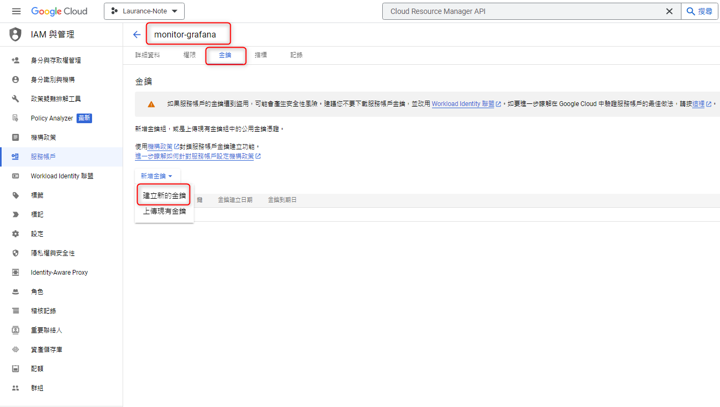Click the service account icon beside 服務帳戶
This screenshot has width=720, height=407.
16,157
